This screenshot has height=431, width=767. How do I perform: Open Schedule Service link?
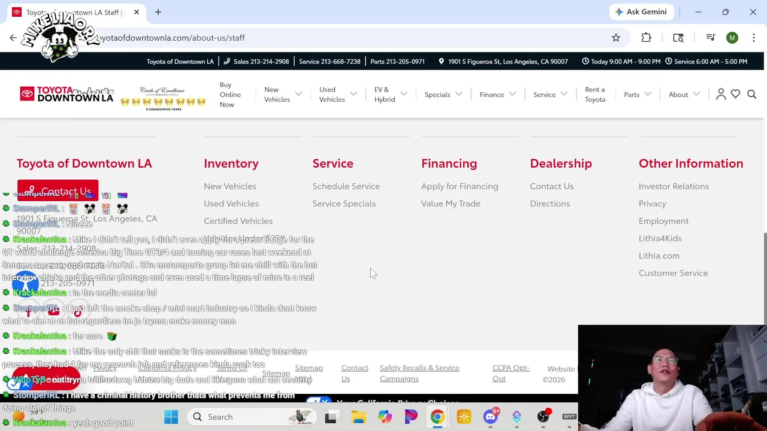[346, 186]
